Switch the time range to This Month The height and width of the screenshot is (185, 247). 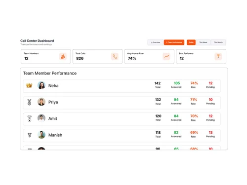218,42
